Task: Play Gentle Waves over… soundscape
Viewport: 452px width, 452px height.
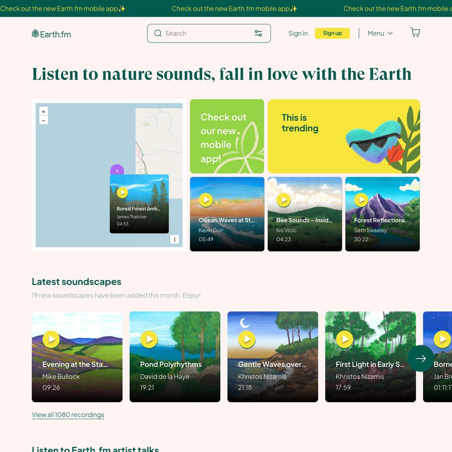Action: 247,339
